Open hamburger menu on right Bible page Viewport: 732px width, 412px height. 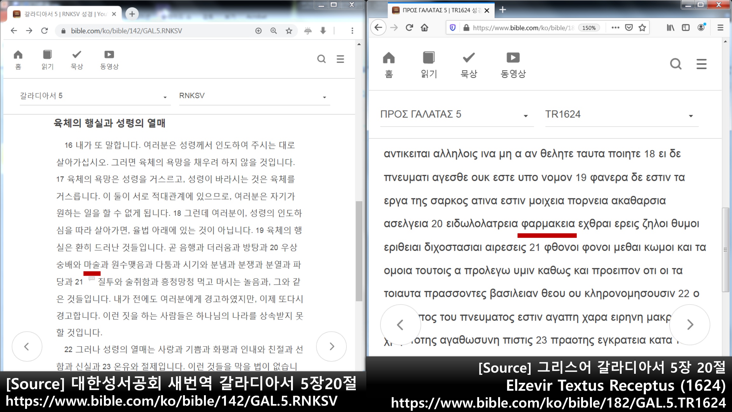point(701,64)
